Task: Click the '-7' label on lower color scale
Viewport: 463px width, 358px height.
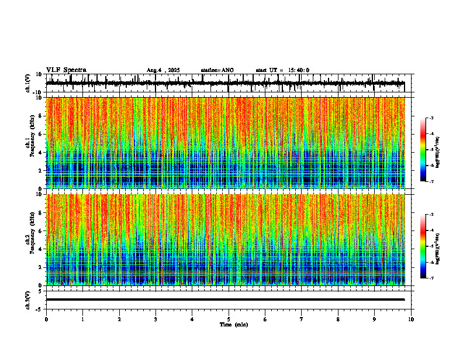Action: tap(431, 278)
